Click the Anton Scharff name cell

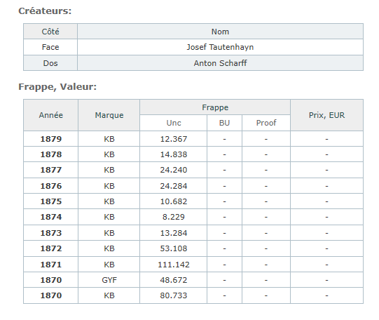coord(220,63)
